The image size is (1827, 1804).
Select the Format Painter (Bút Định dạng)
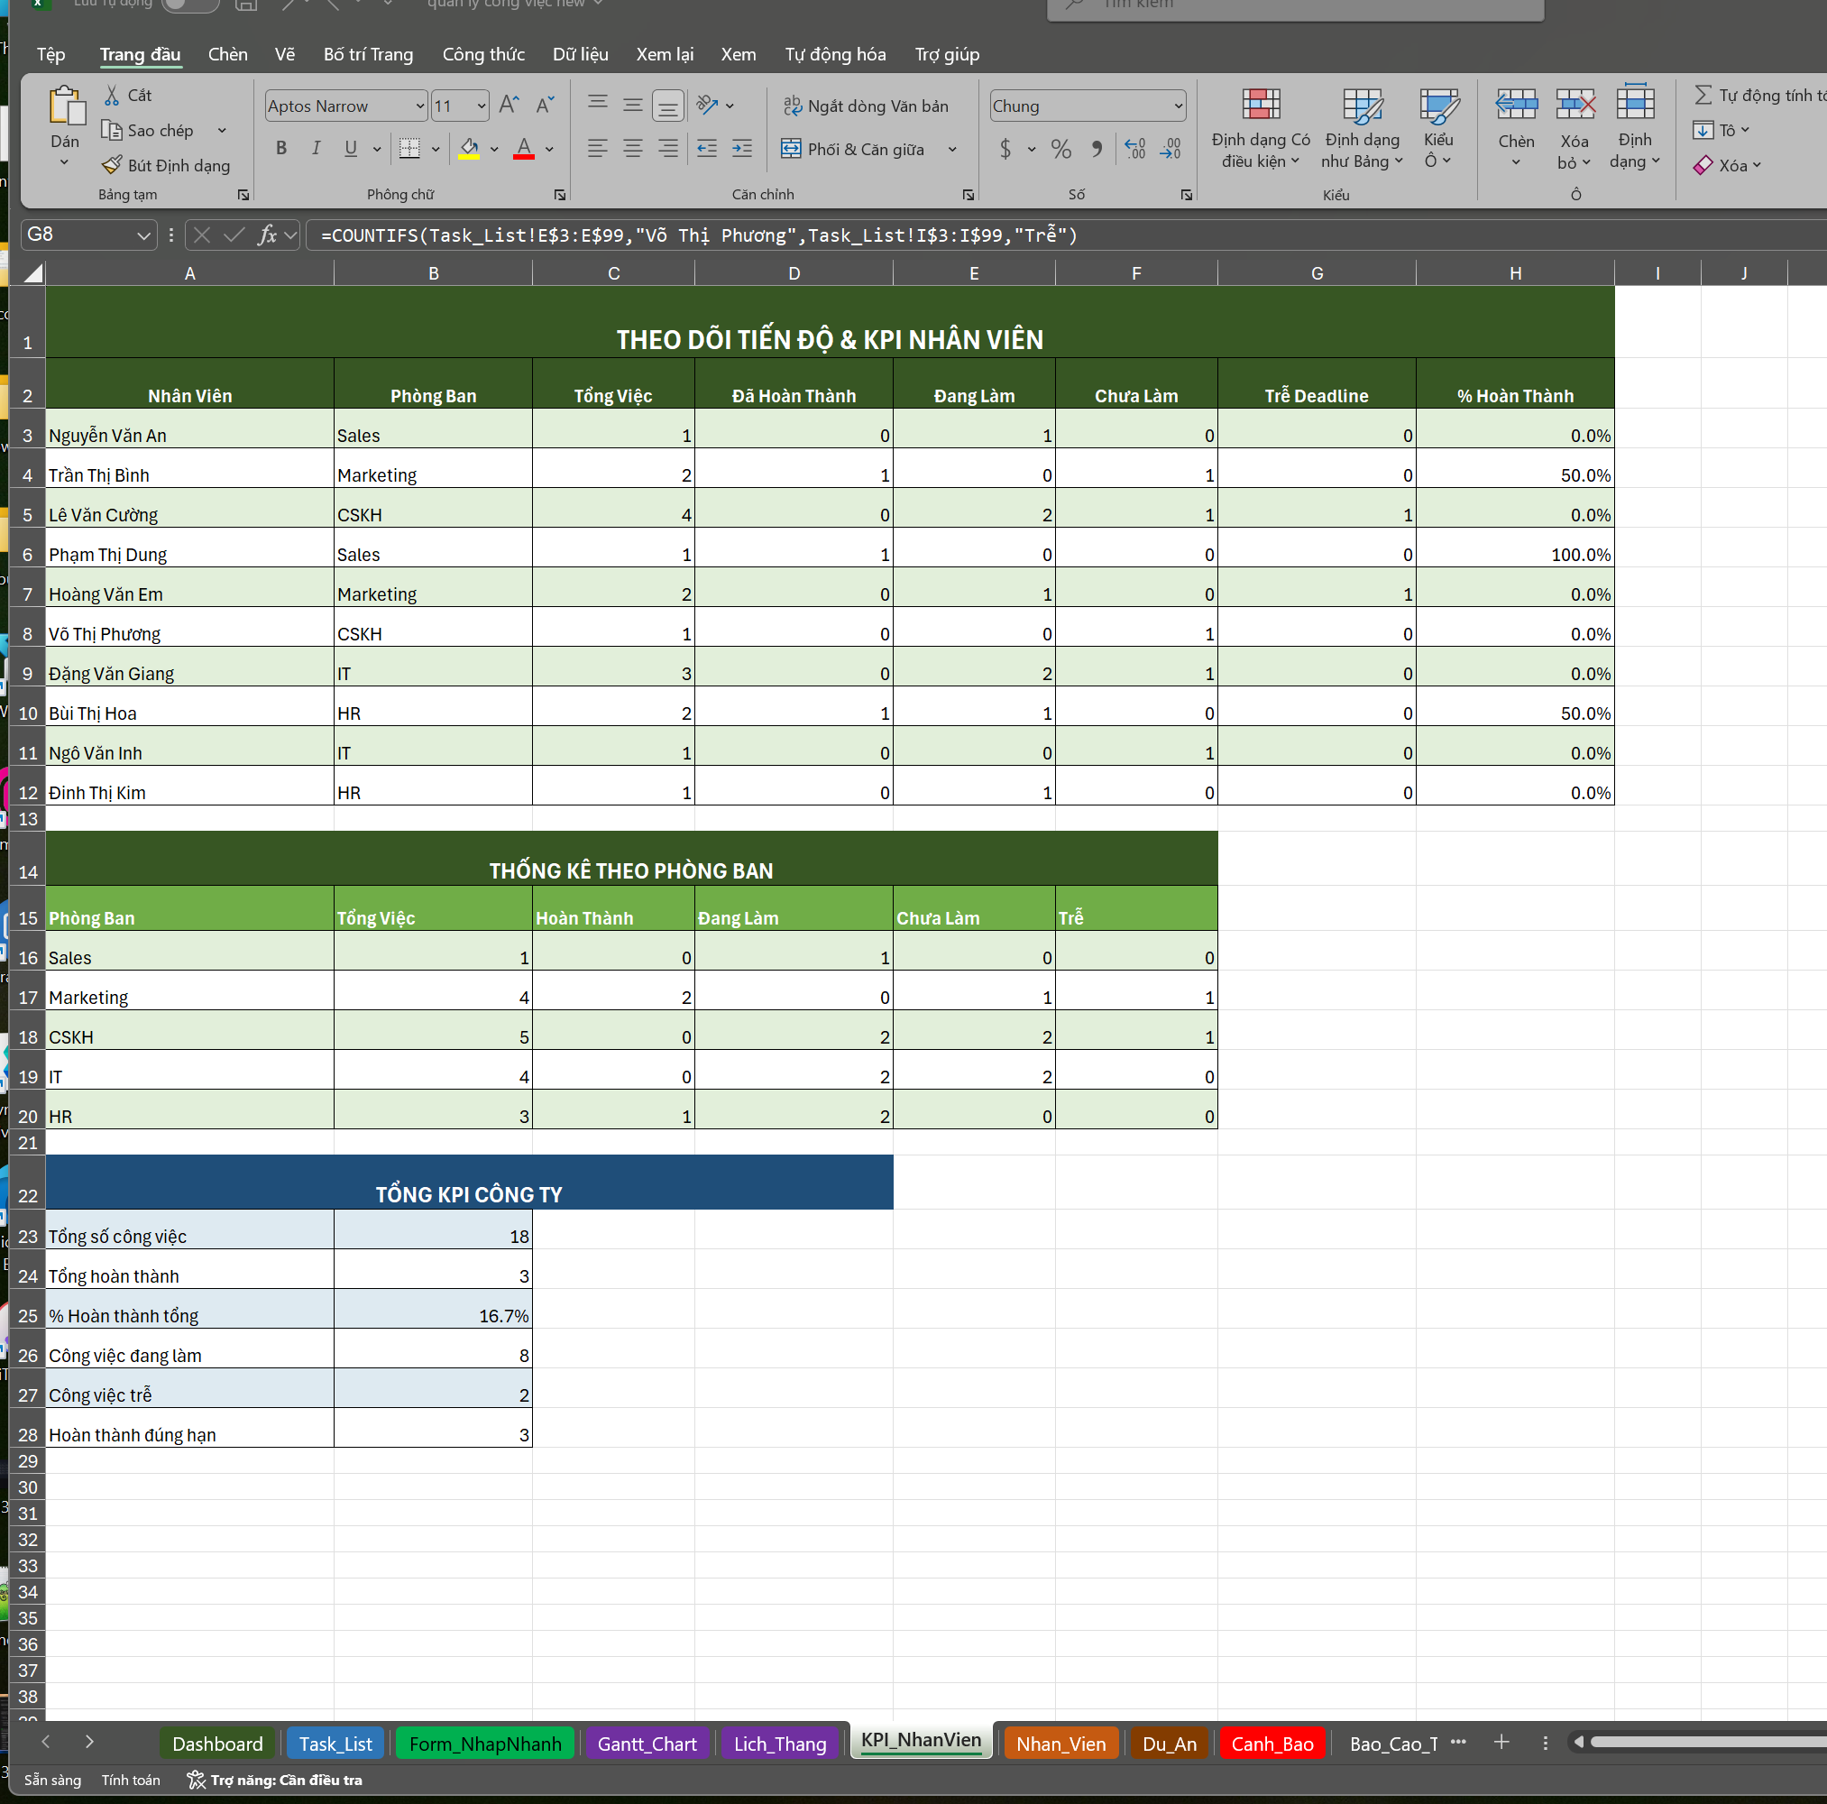point(167,166)
